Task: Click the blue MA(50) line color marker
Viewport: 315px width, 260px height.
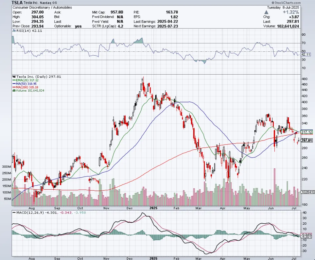Action: click(x=14, y=84)
